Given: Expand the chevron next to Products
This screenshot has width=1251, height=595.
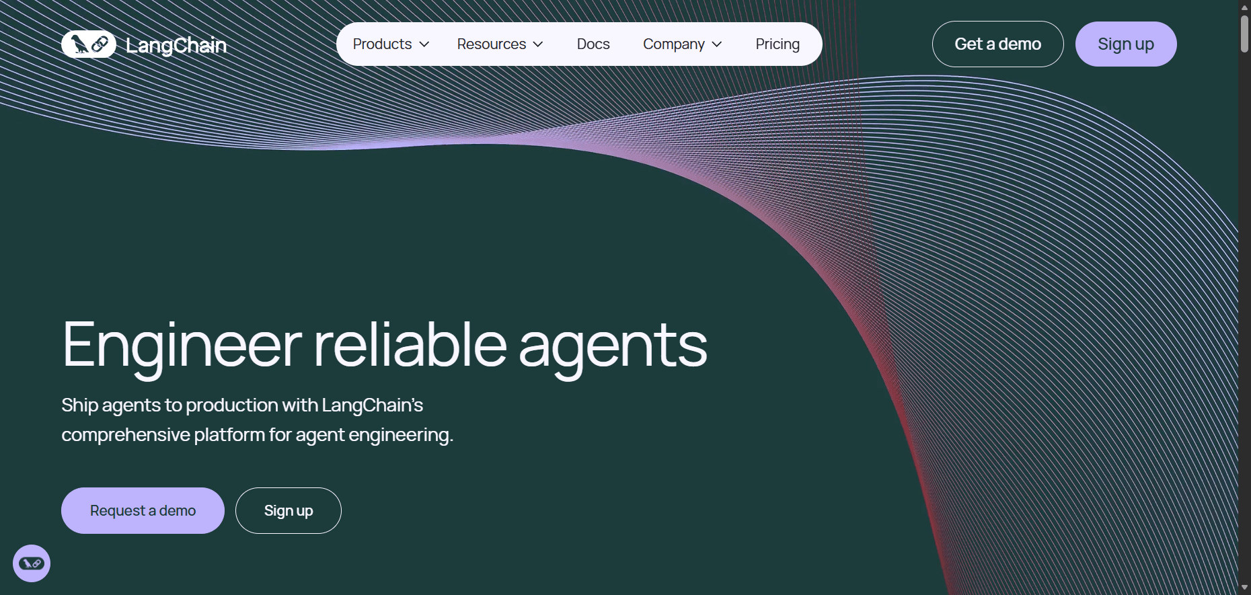Looking at the screenshot, I should click(424, 44).
